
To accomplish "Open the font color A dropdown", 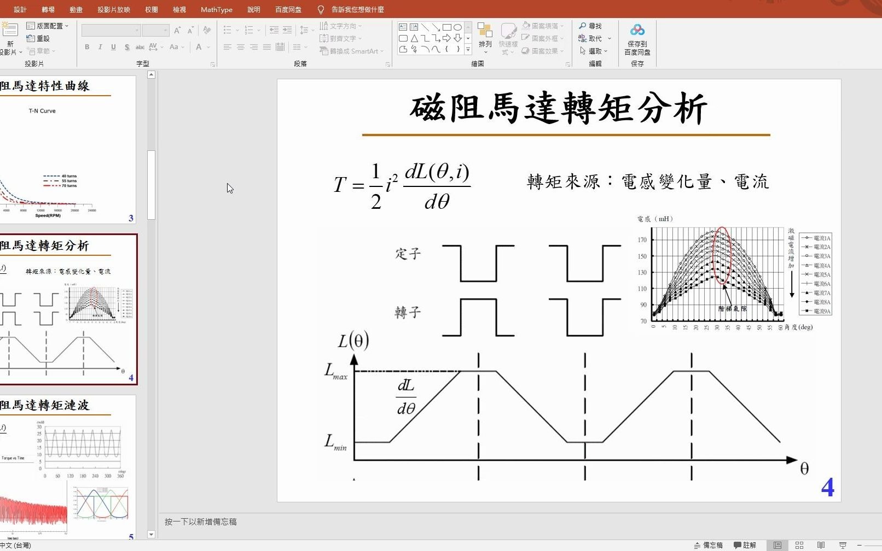I will [x=202, y=47].
